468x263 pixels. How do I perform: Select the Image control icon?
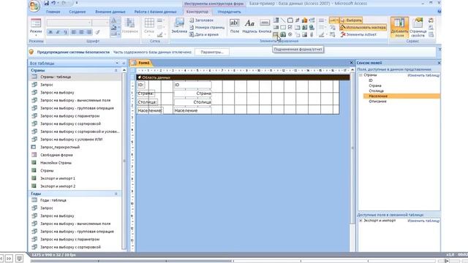point(304,34)
